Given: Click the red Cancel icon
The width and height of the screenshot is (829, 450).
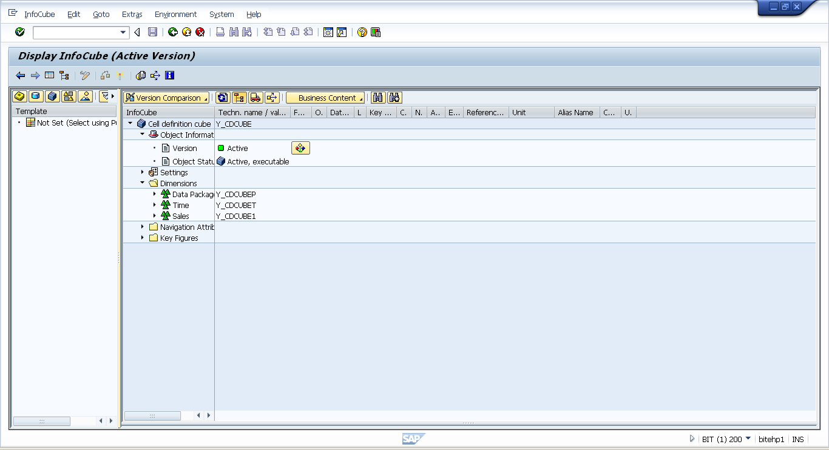Looking at the screenshot, I should (200, 32).
